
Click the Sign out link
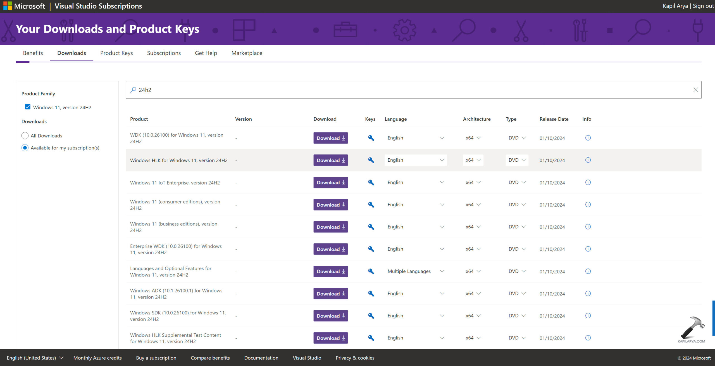[703, 6]
